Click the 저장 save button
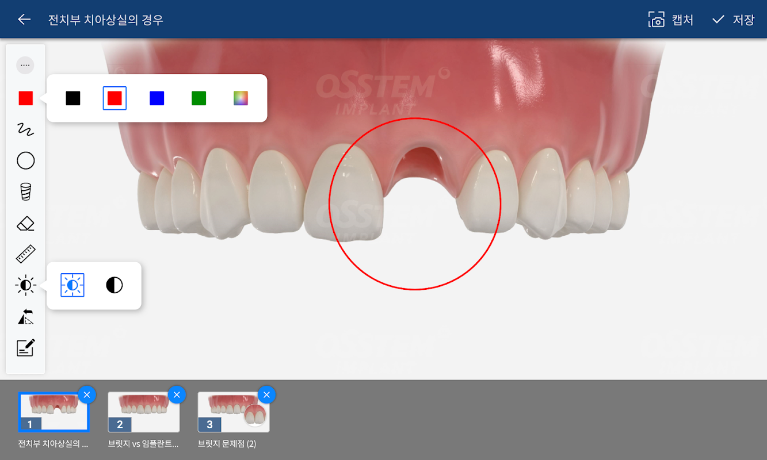The width and height of the screenshot is (767, 460). tap(733, 20)
